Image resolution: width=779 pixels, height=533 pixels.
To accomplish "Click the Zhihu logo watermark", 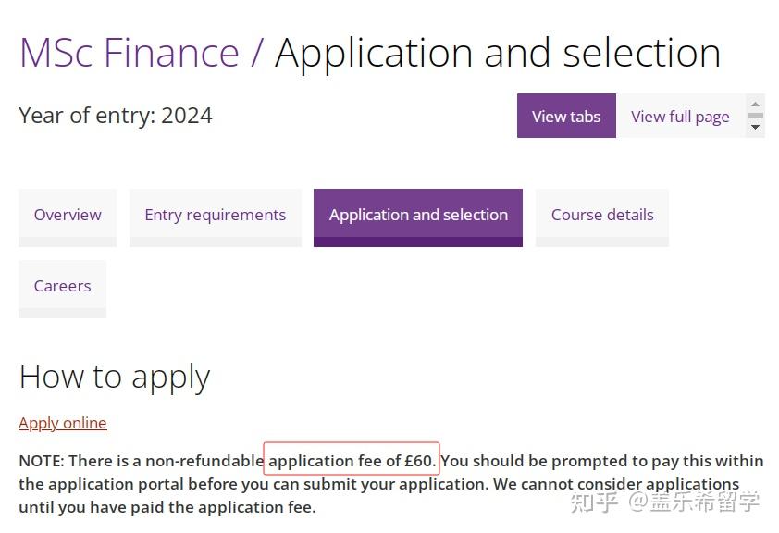I will pos(594,502).
